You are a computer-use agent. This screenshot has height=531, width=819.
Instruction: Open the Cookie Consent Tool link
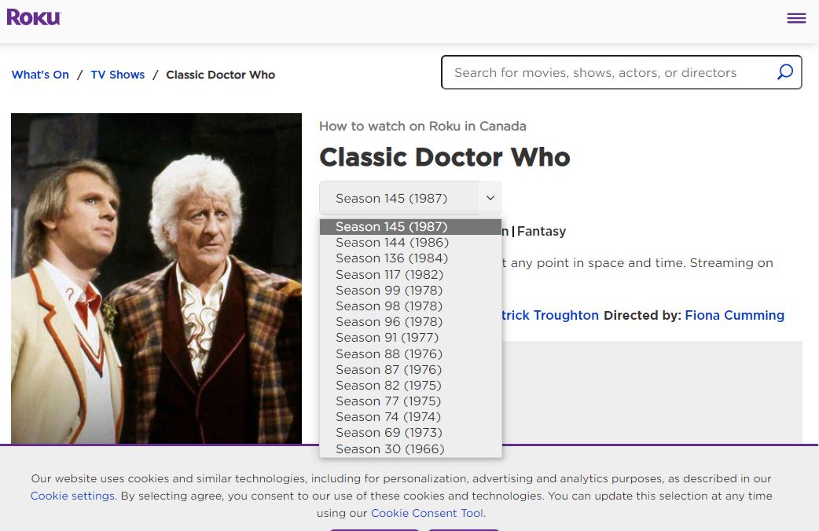(427, 513)
